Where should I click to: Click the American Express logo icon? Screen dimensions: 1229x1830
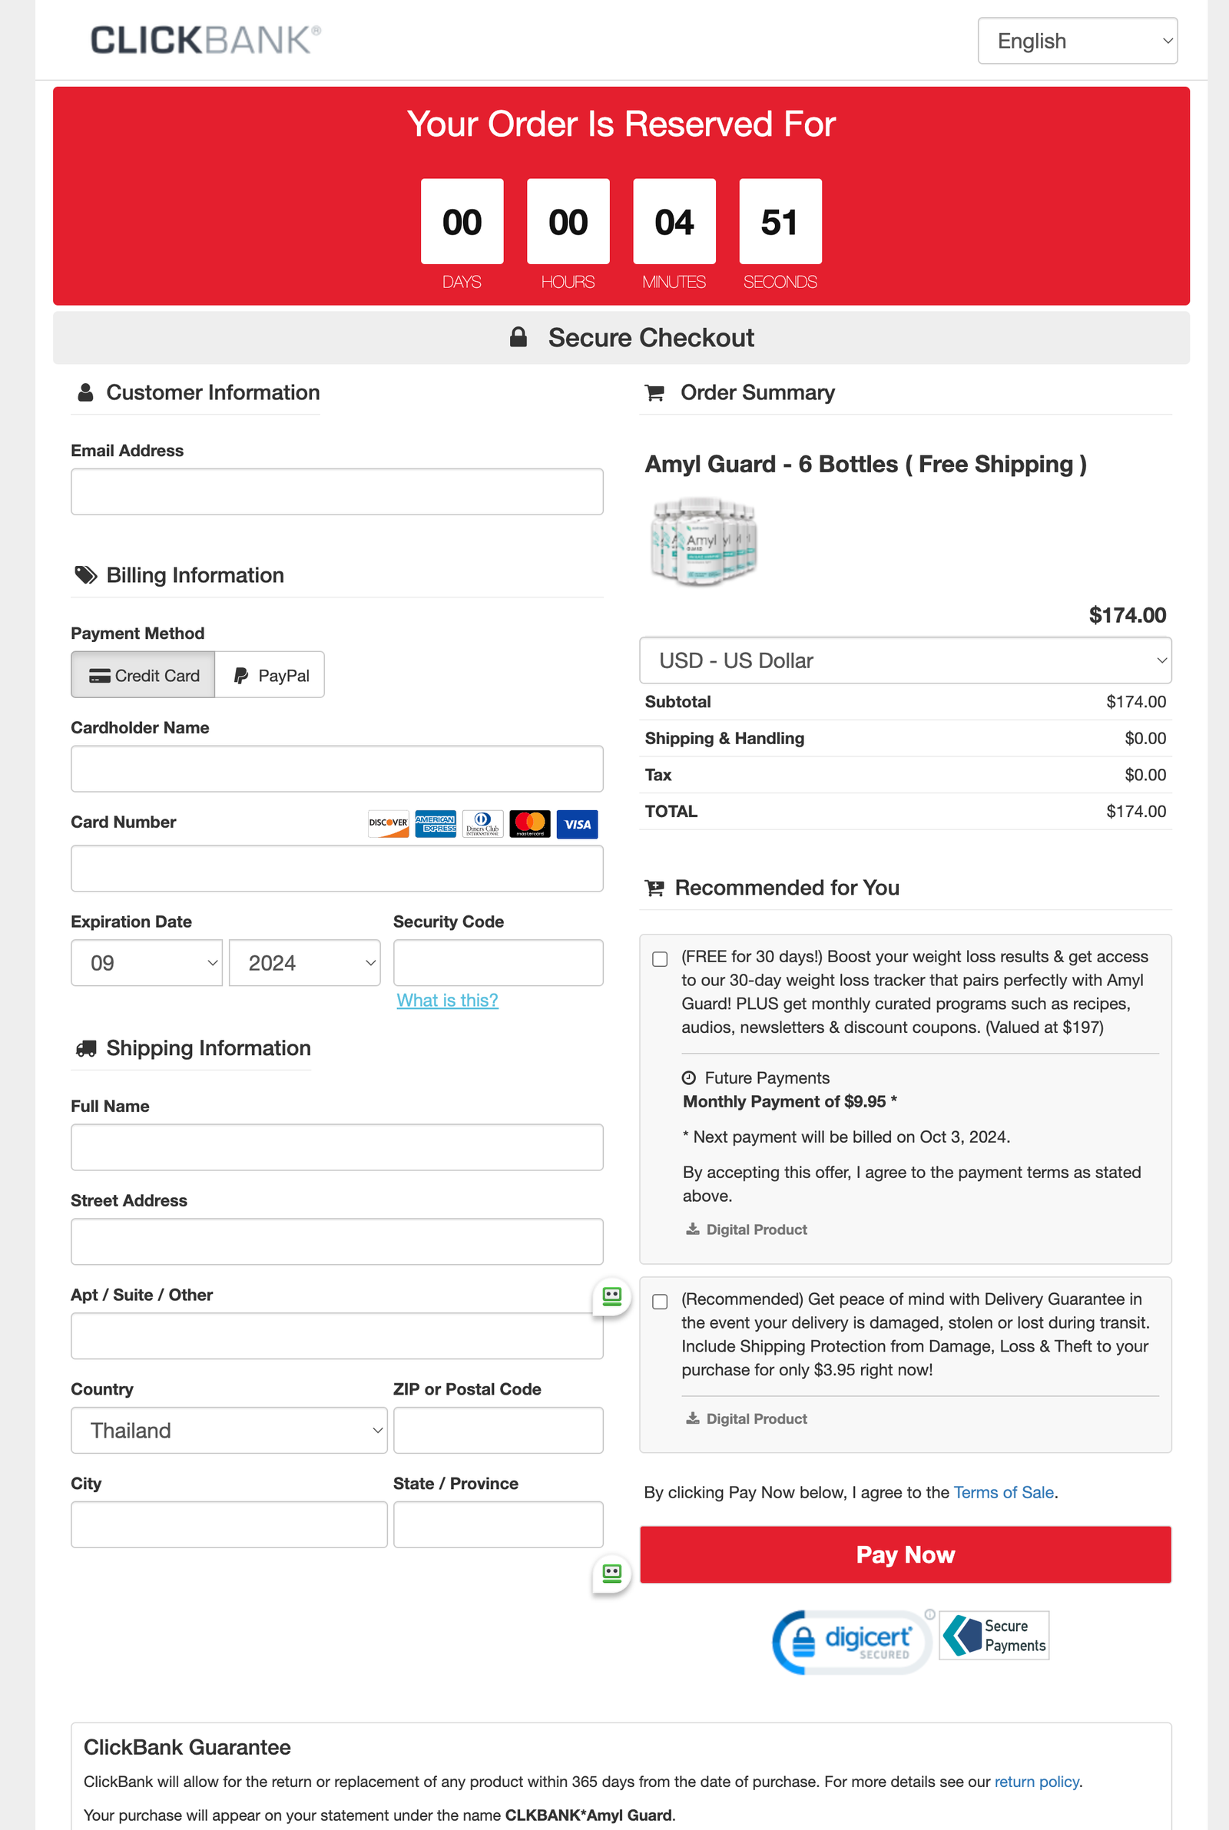click(435, 824)
